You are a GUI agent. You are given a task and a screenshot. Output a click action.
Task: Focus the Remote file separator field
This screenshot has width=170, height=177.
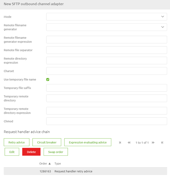106,50
